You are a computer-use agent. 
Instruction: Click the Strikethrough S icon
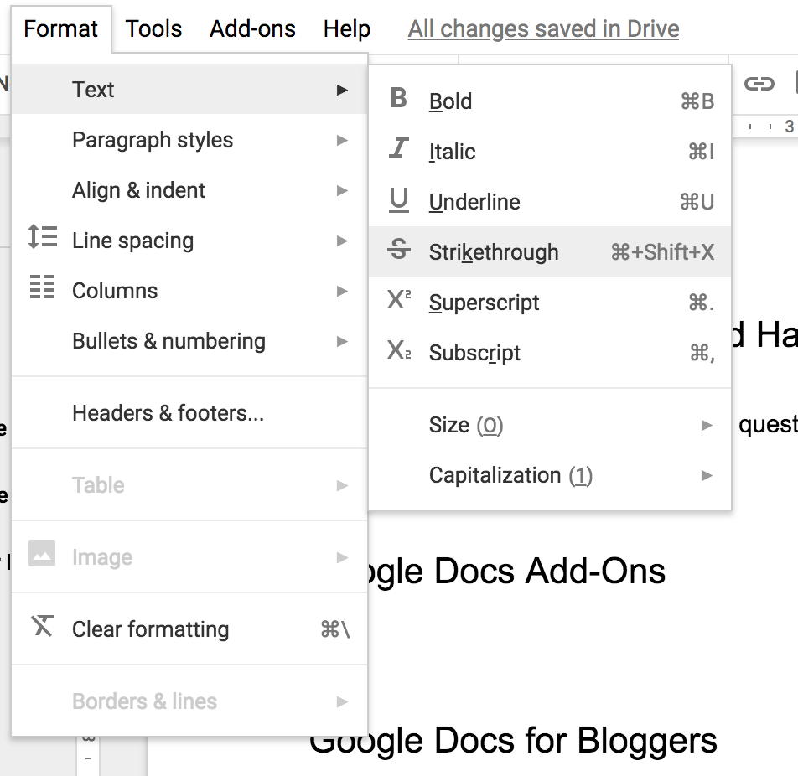(399, 250)
